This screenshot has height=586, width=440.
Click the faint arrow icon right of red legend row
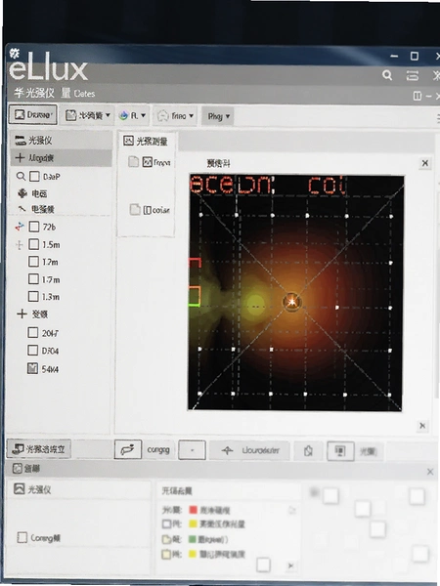coord(291,510)
